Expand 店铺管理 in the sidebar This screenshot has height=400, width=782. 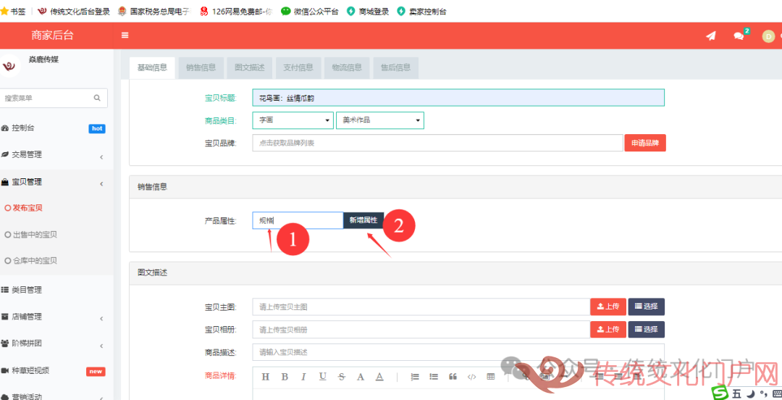56,317
